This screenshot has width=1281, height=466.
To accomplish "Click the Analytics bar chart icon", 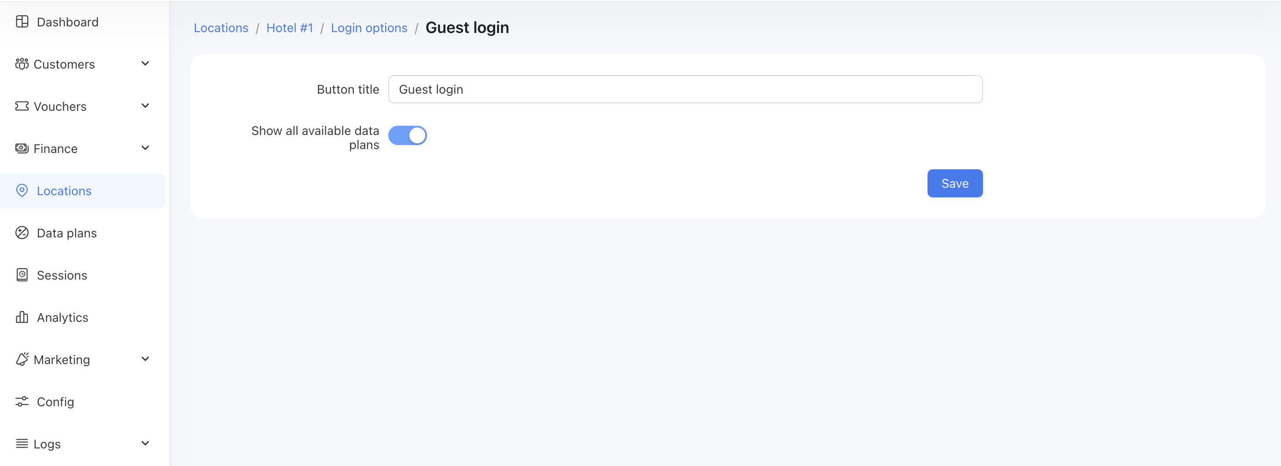I will click(x=22, y=317).
